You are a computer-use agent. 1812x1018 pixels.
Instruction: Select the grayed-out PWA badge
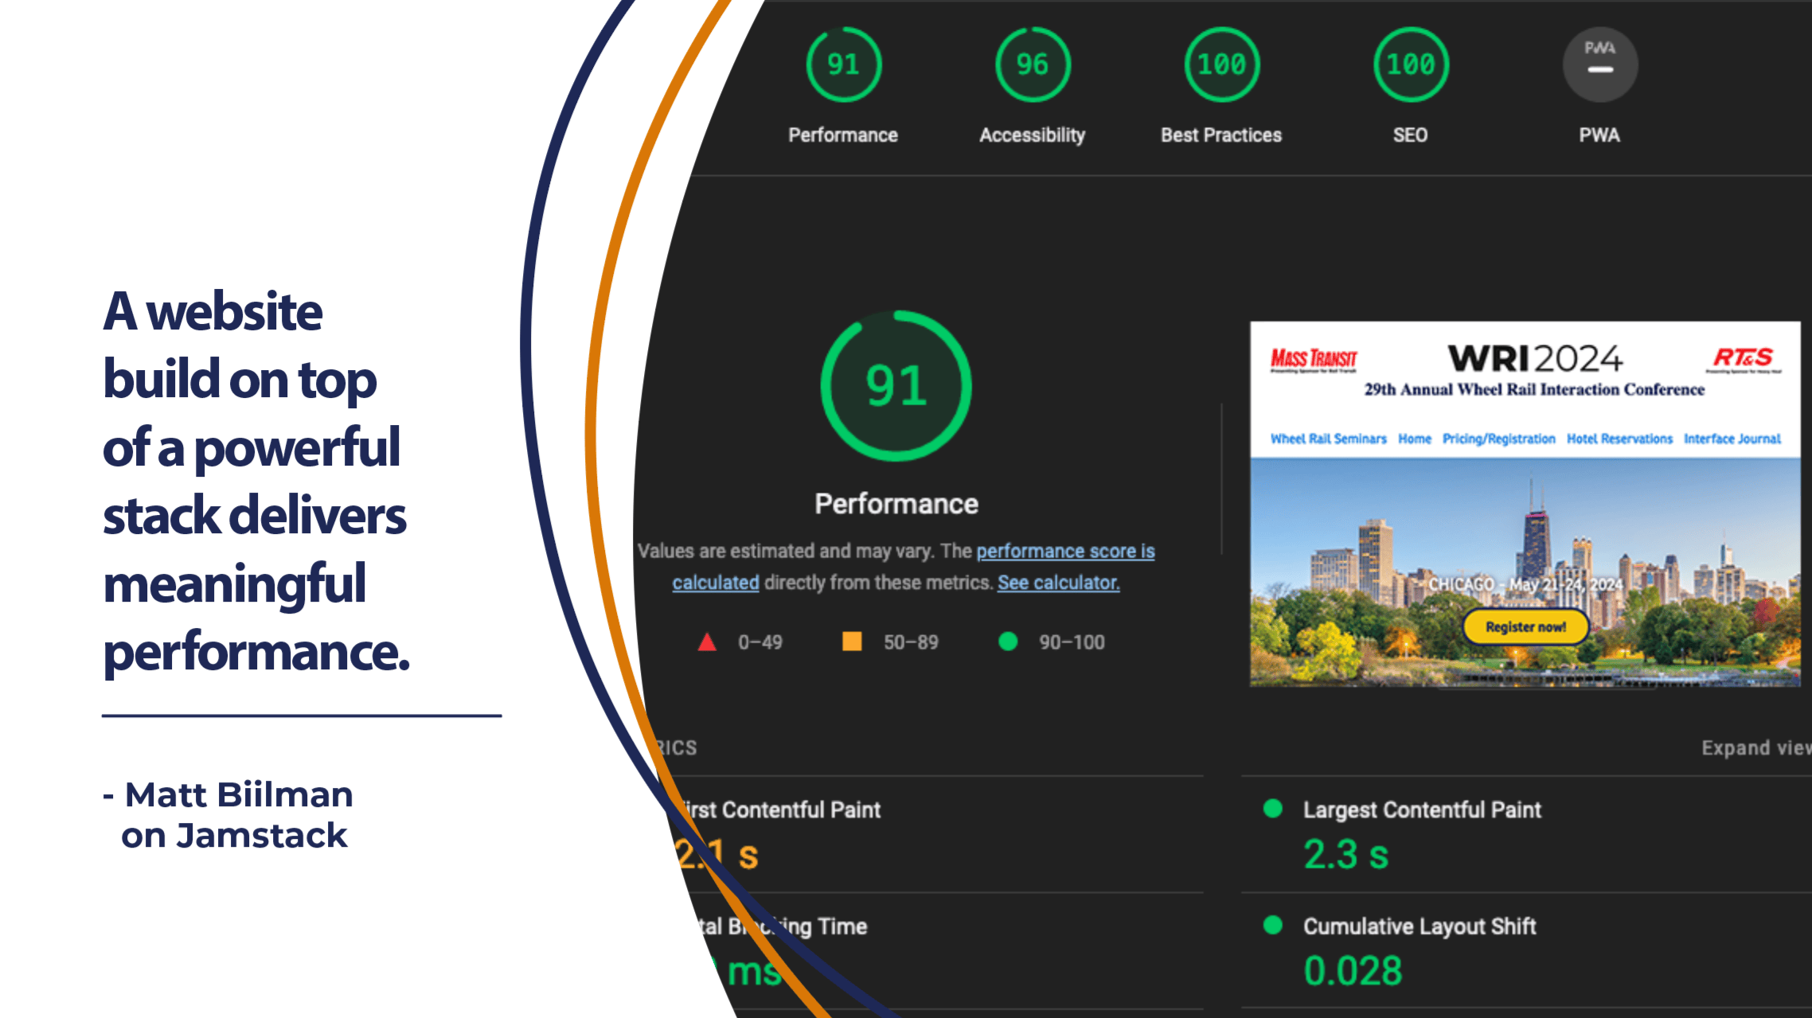pyautogui.click(x=1599, y=65)
